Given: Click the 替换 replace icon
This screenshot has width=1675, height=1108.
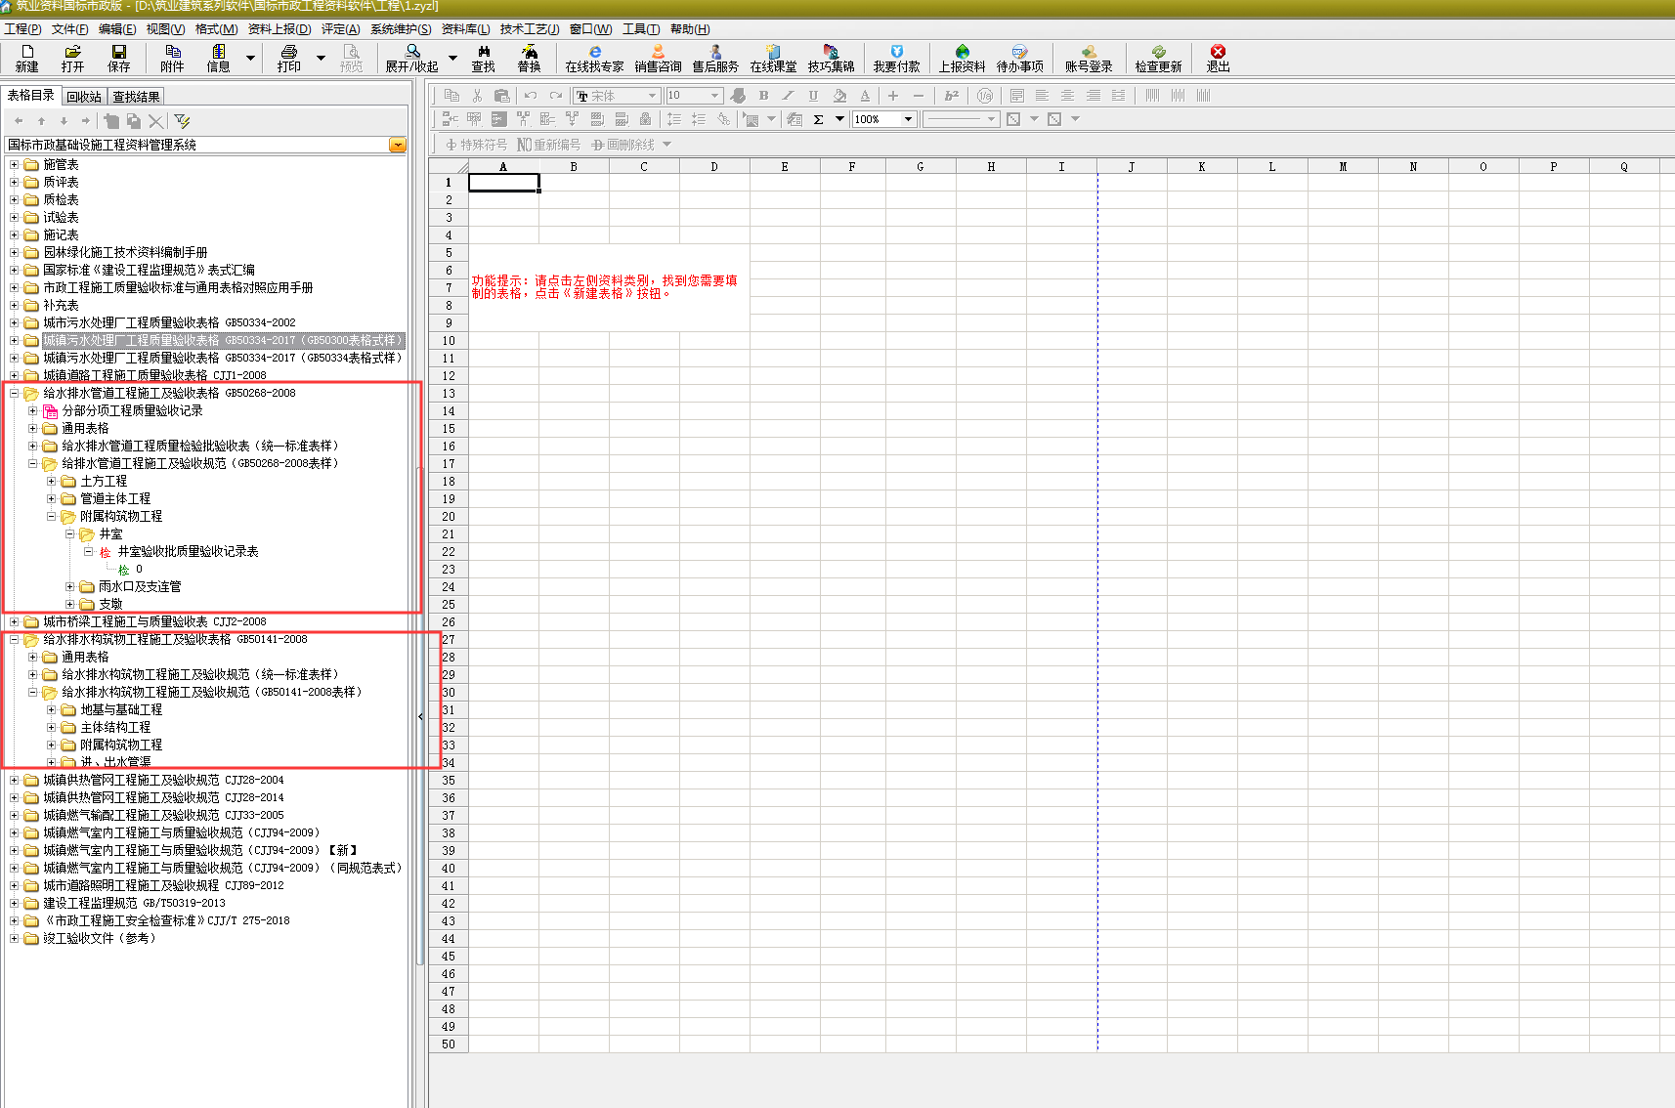Looking at the screenshot, I should pyautogui.click(x=530, y=58).
